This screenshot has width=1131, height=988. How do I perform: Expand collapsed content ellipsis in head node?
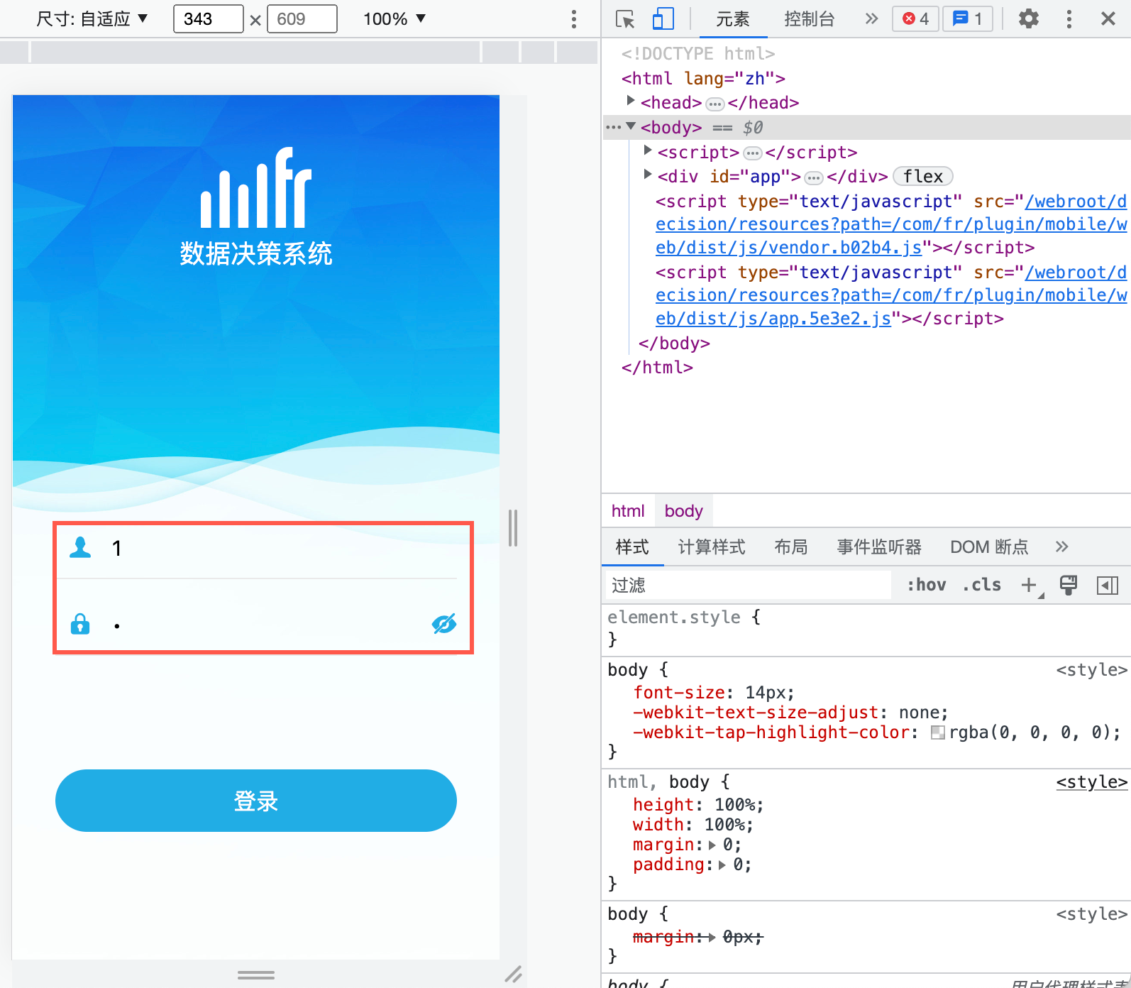click(715, 104)
